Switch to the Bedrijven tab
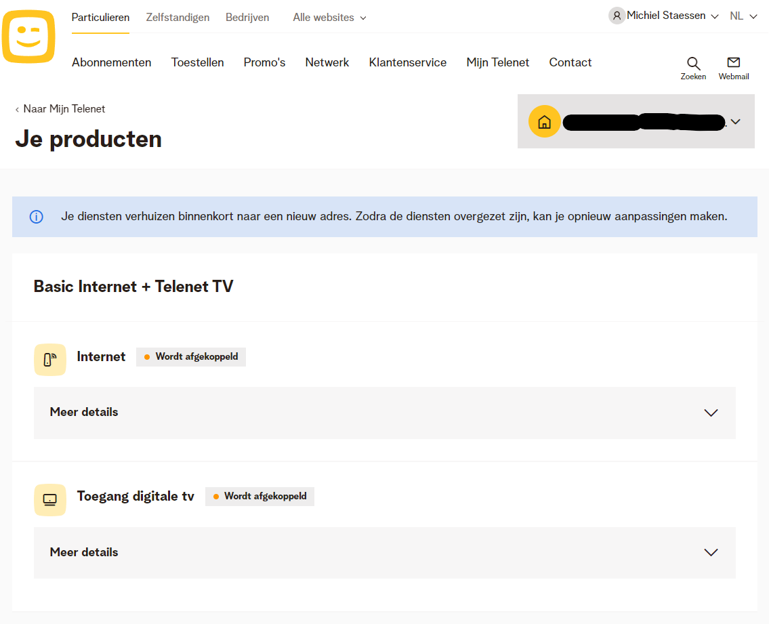Image resolution: width=769 pixels, height=624 pixels. point(247,18)
